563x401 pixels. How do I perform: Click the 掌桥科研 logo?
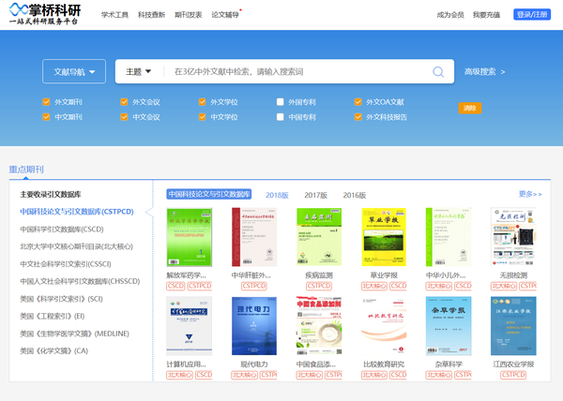45,14
